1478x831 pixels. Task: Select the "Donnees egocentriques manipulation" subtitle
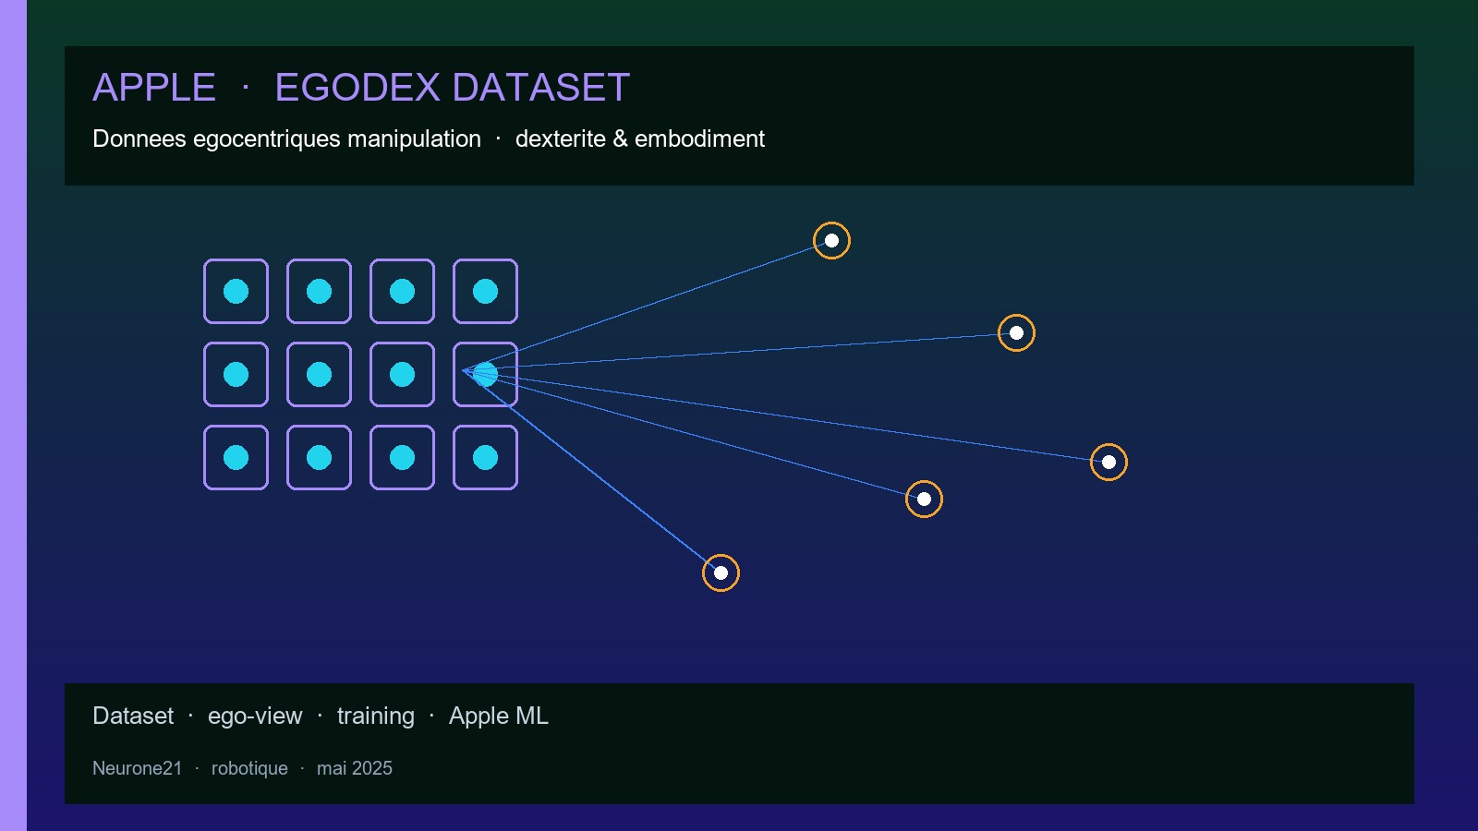click(x=286, y=138)
